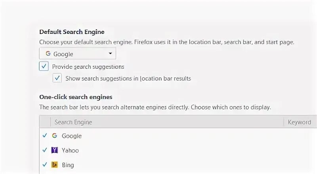
Task: Click the Keyword cell in the Google row
Action: 300,136
